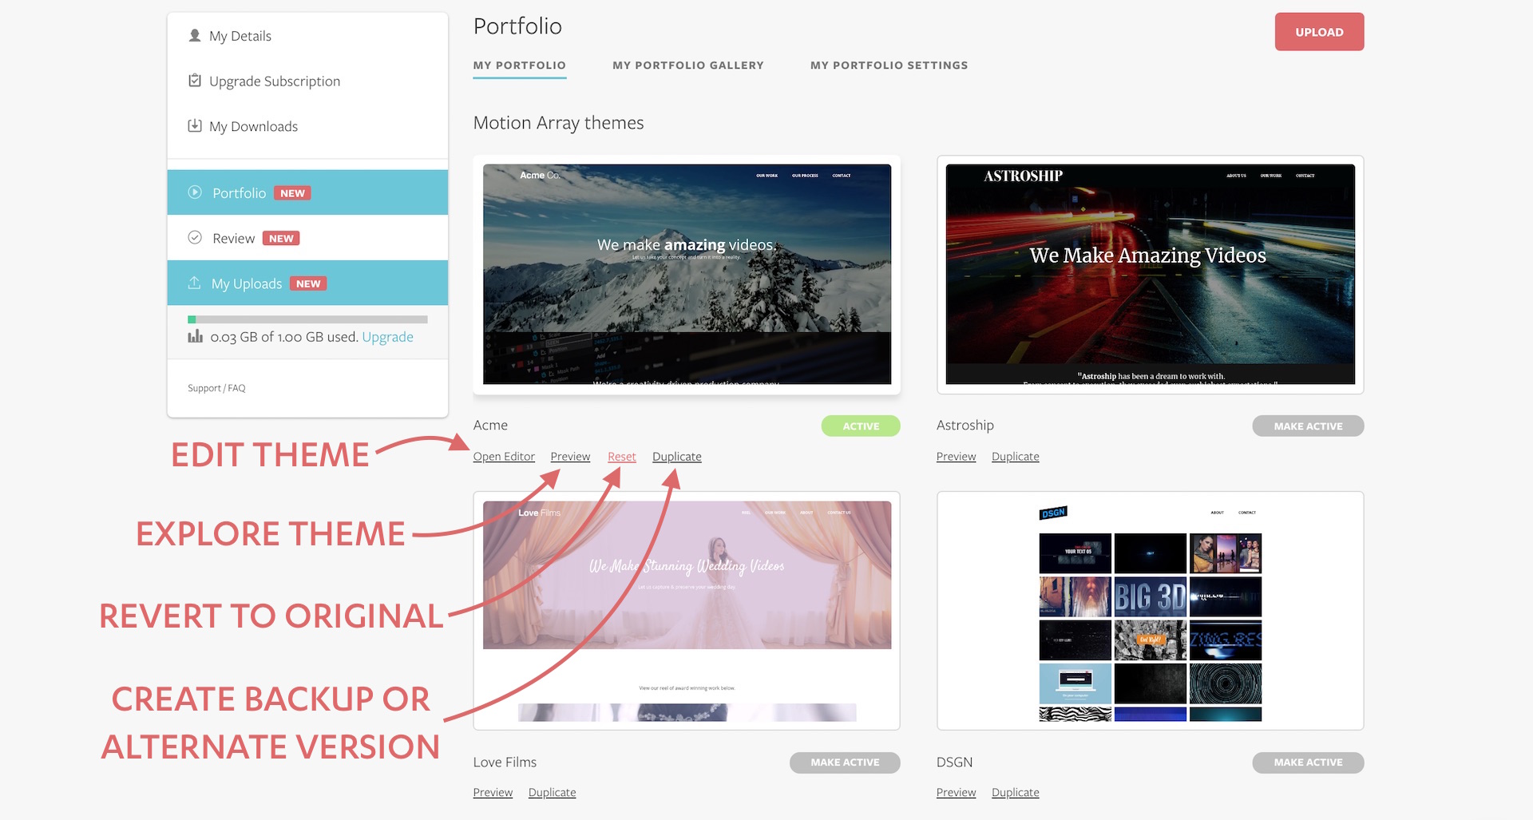Switch to My Portfolio tab
This screenshot has width=1533, height=820.
519,65
